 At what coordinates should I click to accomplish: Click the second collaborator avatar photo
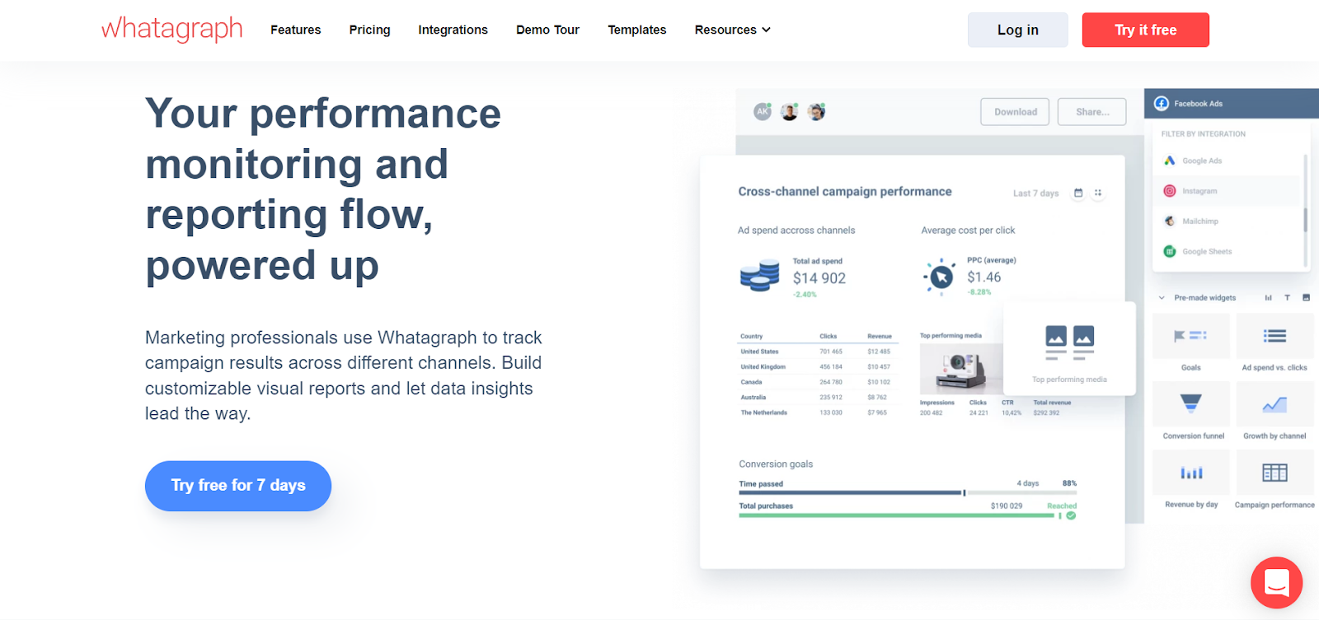(790, 111)
